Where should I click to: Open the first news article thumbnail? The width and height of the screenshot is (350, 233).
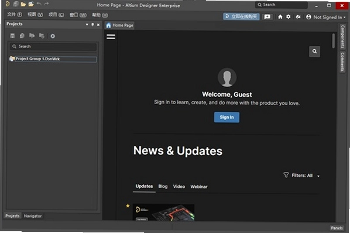(x=164, y=213)
